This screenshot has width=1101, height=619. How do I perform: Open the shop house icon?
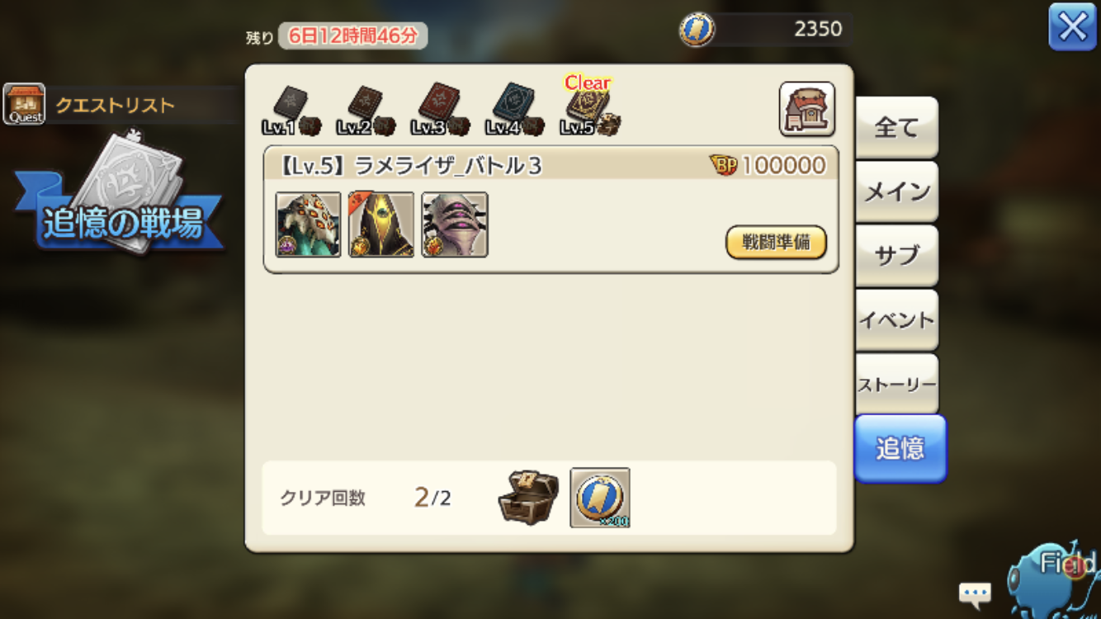806,109
